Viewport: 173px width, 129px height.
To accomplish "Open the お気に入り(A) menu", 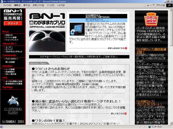I will click(38, 5).
